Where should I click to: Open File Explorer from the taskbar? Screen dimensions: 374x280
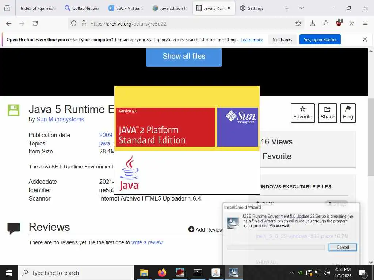[x=144, y=273]
